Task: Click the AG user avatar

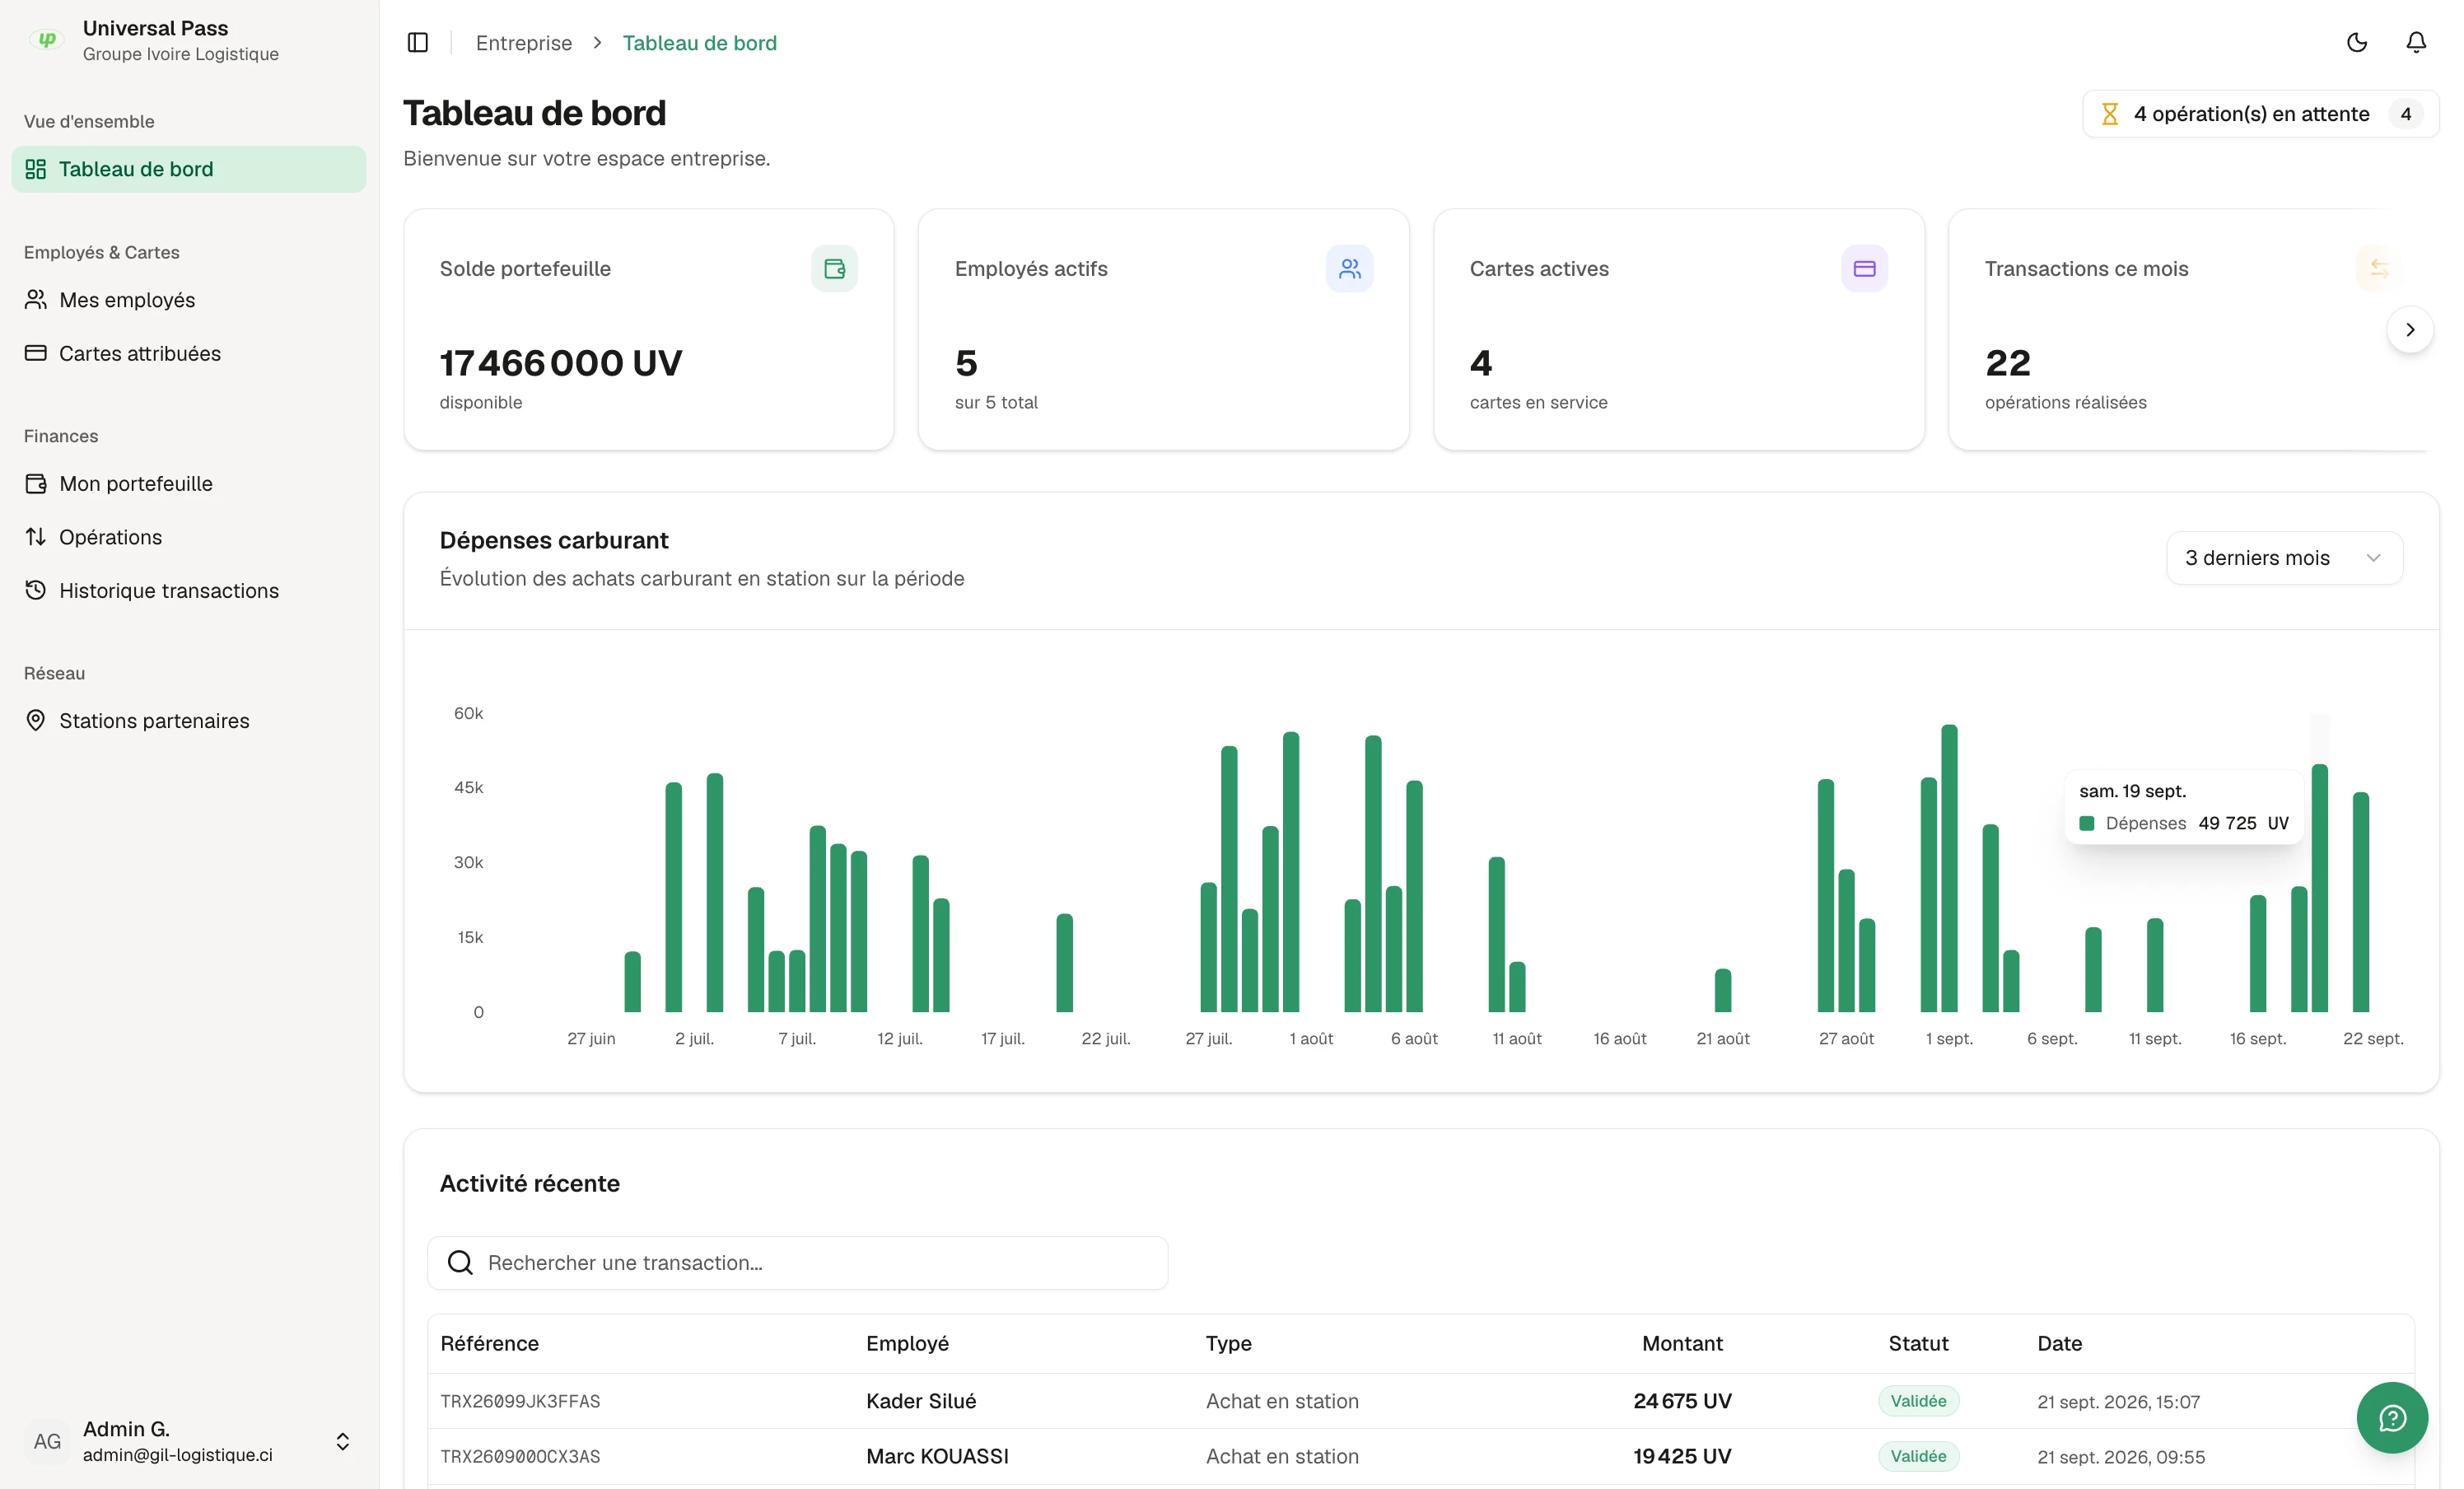Action: (x=47, y=1441)
